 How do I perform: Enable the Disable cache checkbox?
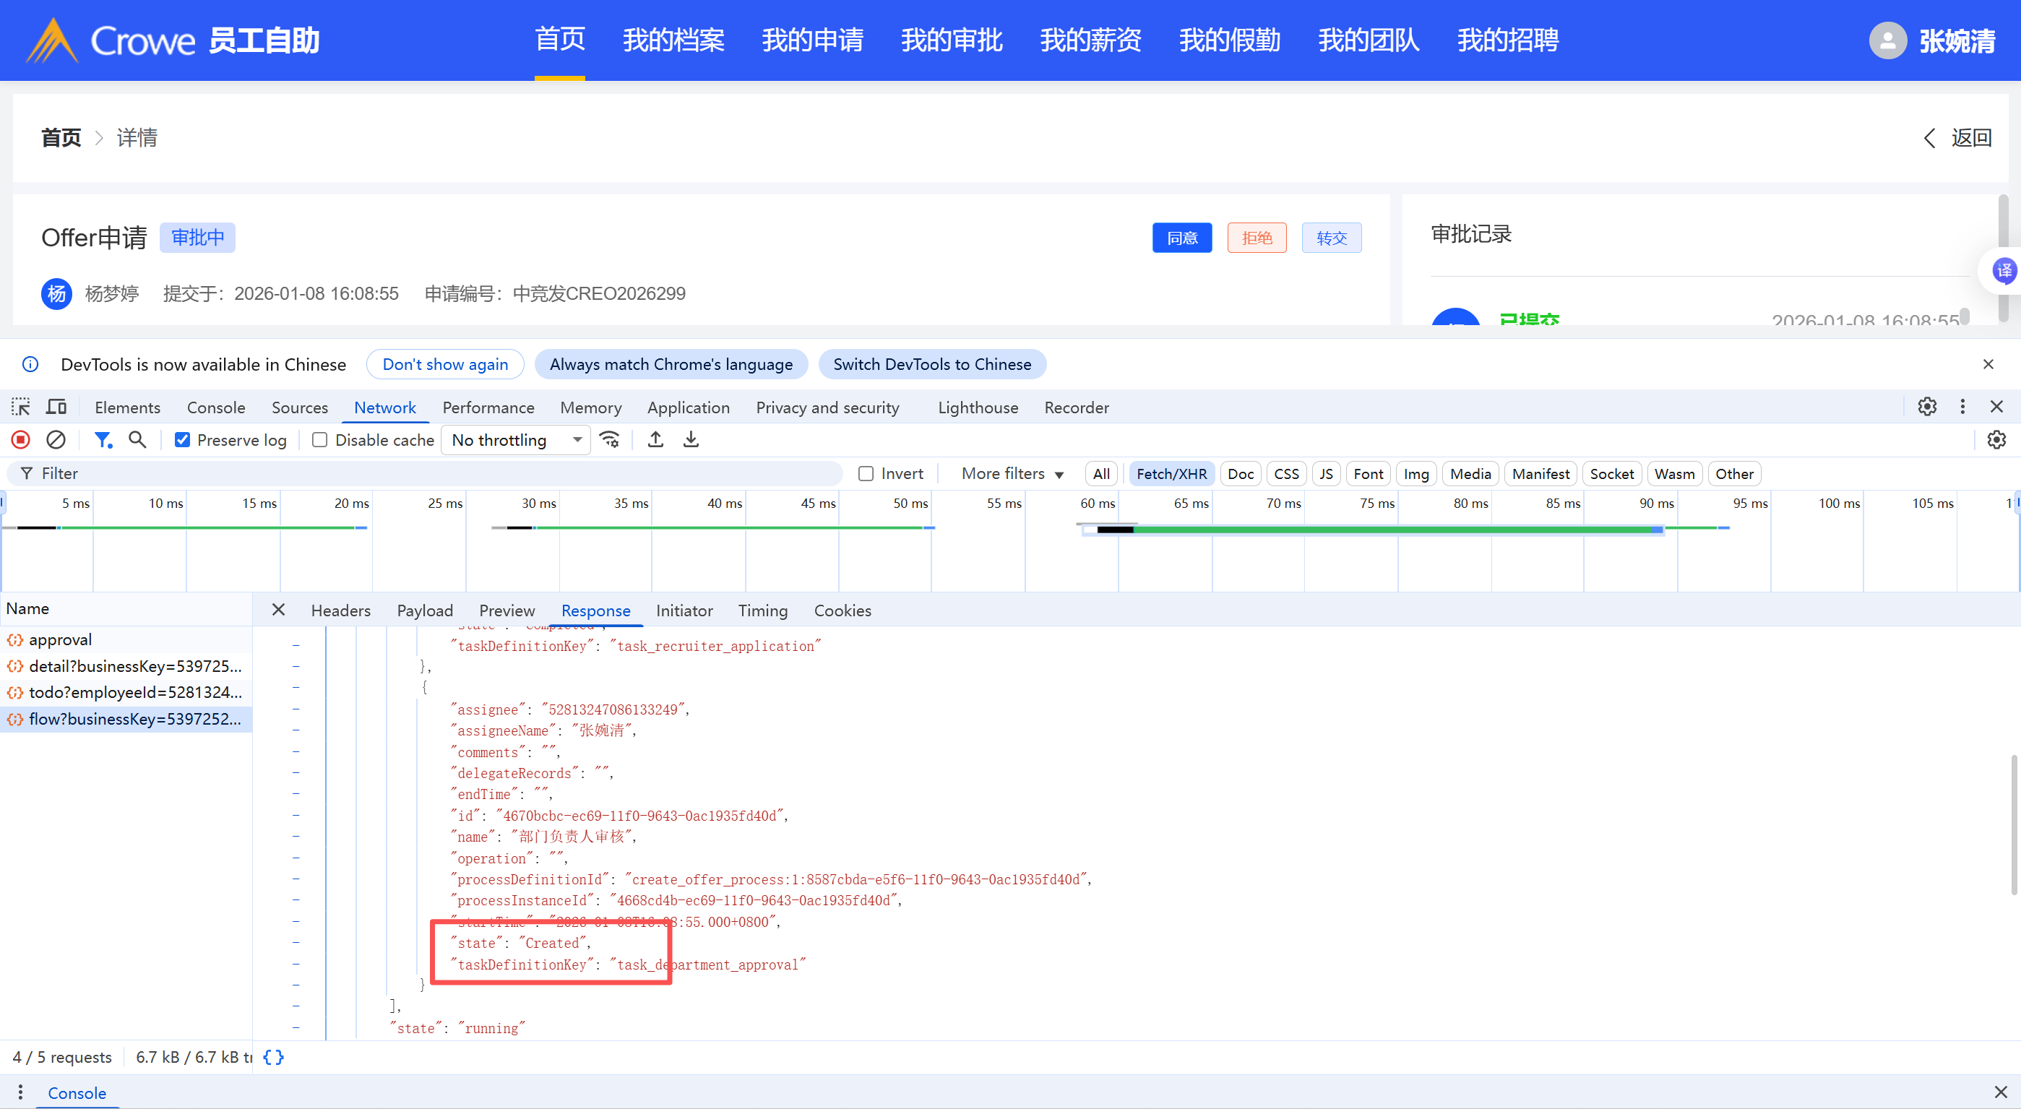click(x=319, y=440)
